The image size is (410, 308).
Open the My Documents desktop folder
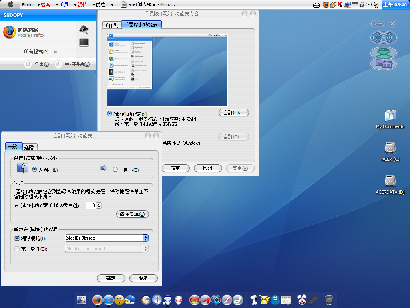click(x=390, y=115)
